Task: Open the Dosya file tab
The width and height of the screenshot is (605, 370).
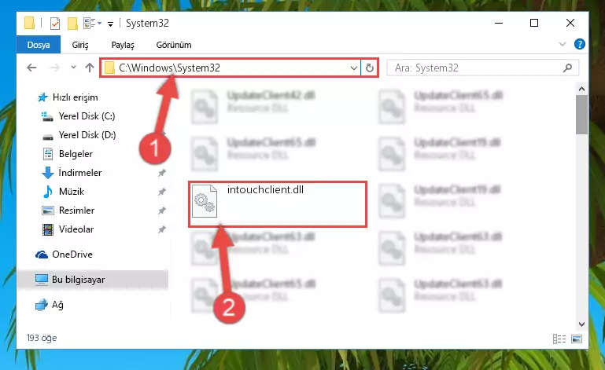Action: click(x=39, y=45)
